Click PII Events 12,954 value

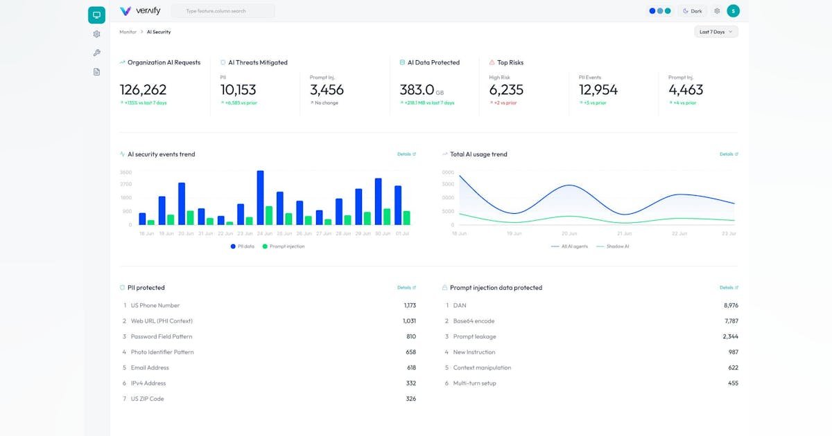point(598,90)
